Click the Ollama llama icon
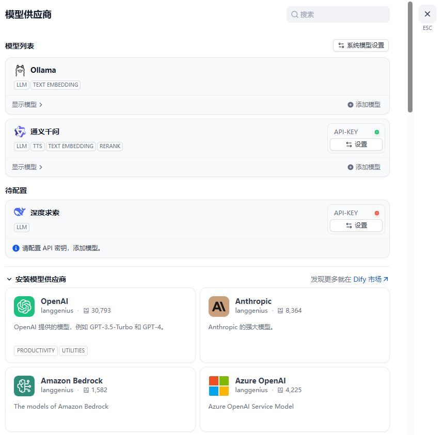Image resolution: width=444 pixels, height=435 pixels. (x=20, y=70)
